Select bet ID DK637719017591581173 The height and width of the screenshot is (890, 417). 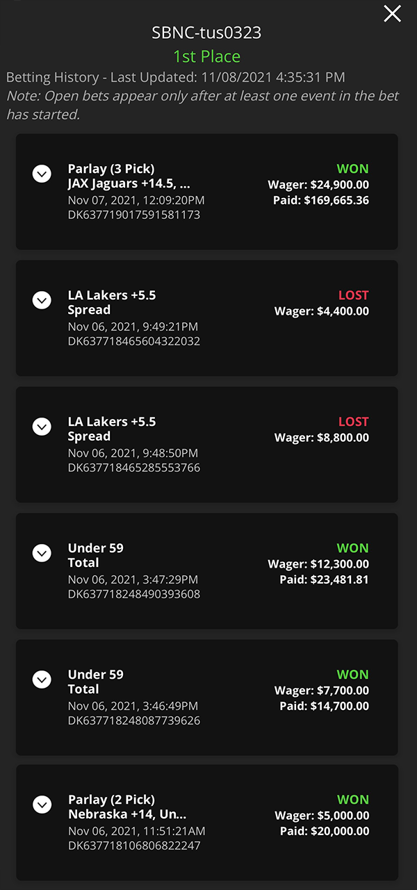point(134,215)
